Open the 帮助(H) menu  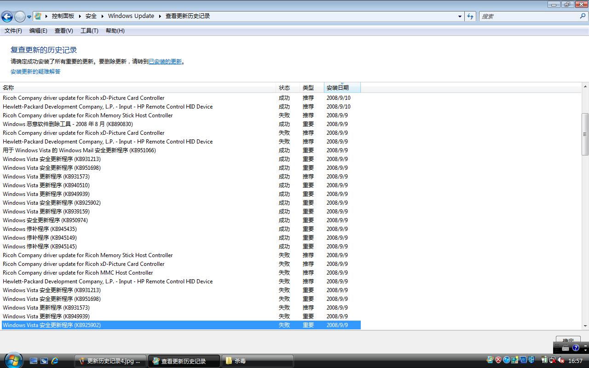[115, 31]
